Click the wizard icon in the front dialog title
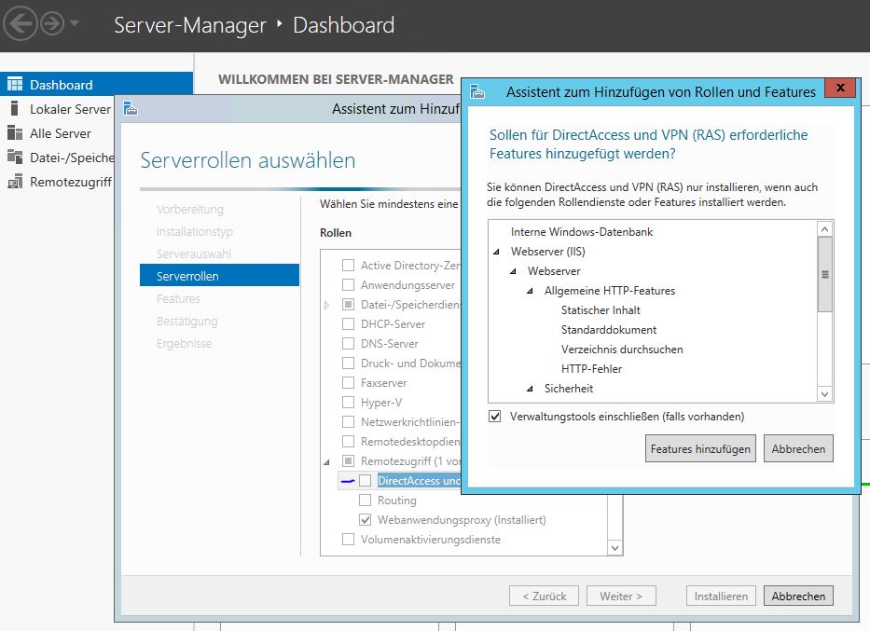Screen dimensions: 870x631 pos(477,91)
